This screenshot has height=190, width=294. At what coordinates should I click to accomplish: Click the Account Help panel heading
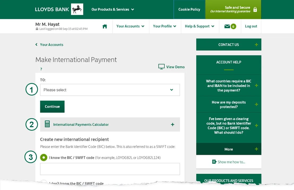229,62
